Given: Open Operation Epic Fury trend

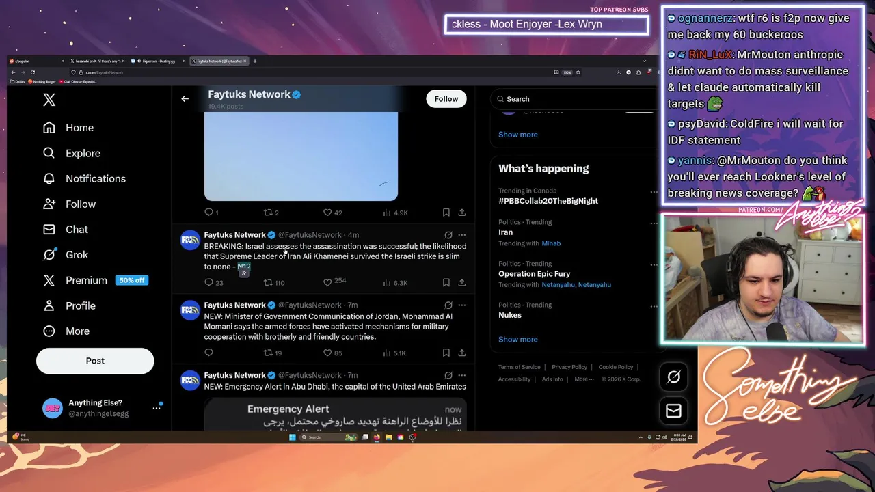Looking at the screenshot, I should click(534, 274).
